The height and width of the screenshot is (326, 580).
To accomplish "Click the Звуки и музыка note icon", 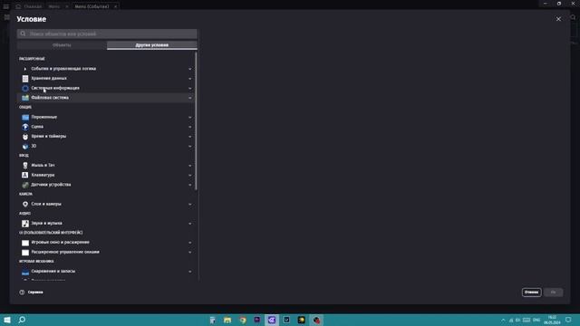I will pyautogui.click(x=25, y=224).
